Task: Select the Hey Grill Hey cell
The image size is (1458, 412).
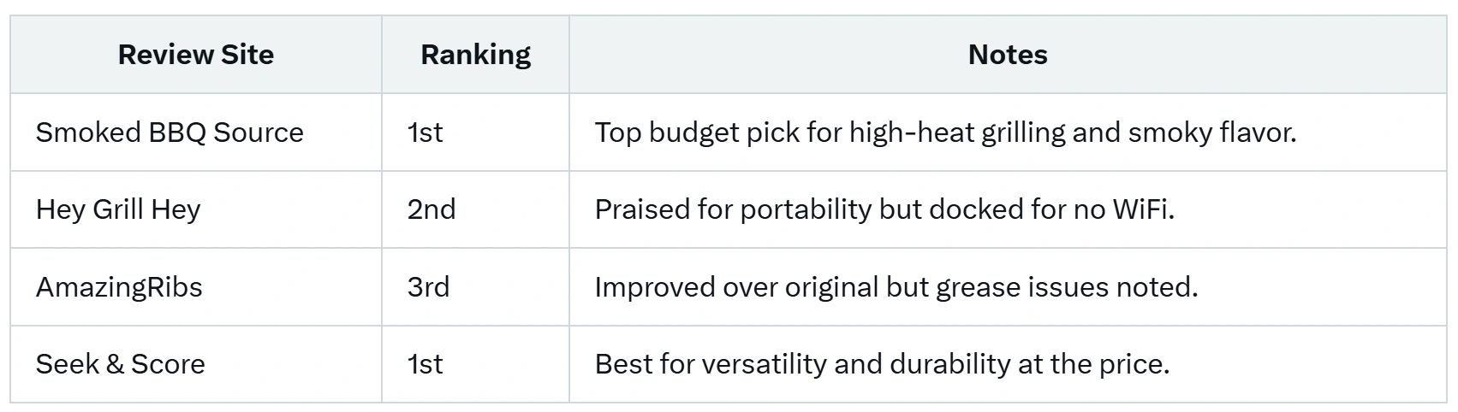Action: (118, 209)
